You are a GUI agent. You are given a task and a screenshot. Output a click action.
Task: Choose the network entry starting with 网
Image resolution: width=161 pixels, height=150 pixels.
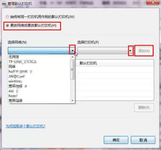39,67
